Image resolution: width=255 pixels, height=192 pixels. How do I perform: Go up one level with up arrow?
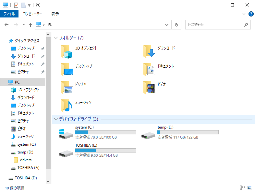[x=30, y=25]
